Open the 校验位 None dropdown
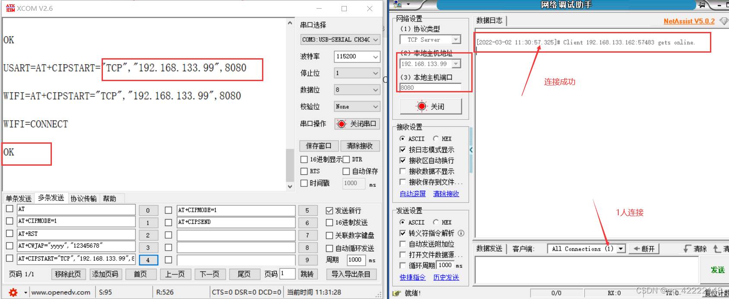Image resolution: width=729 pixels, height=299 pixels. click(357, 107)
